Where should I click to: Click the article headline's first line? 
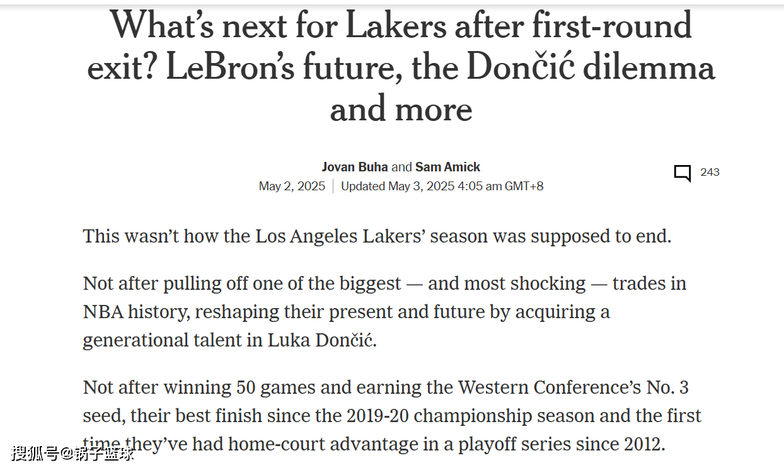pyautogui.click(x=401, y=26)
